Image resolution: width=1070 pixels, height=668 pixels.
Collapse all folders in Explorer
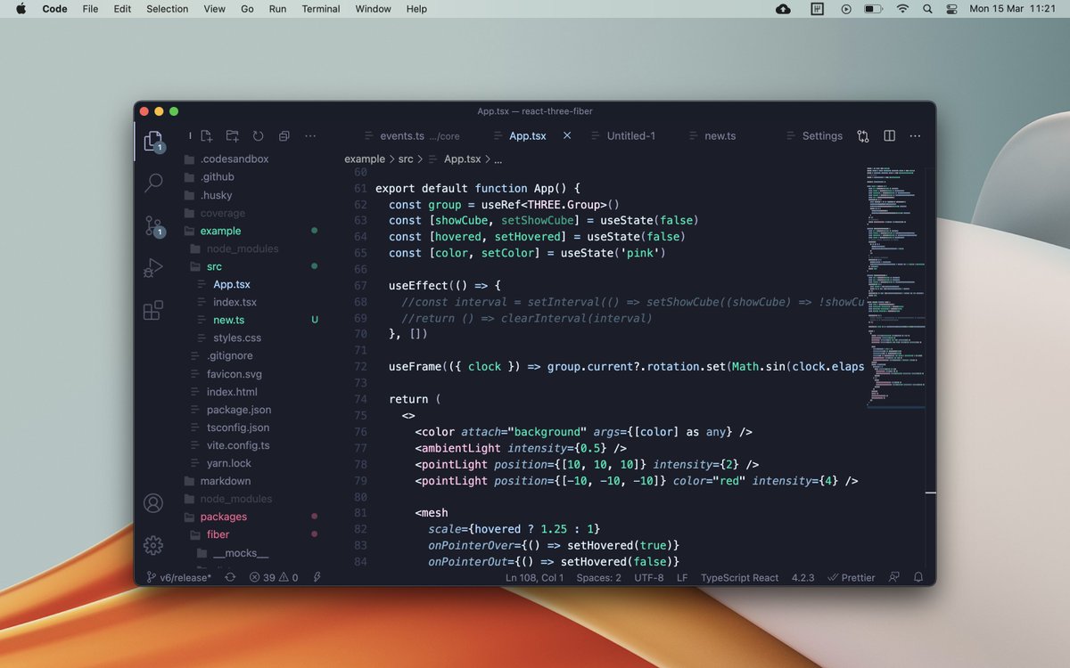point(284,136)
